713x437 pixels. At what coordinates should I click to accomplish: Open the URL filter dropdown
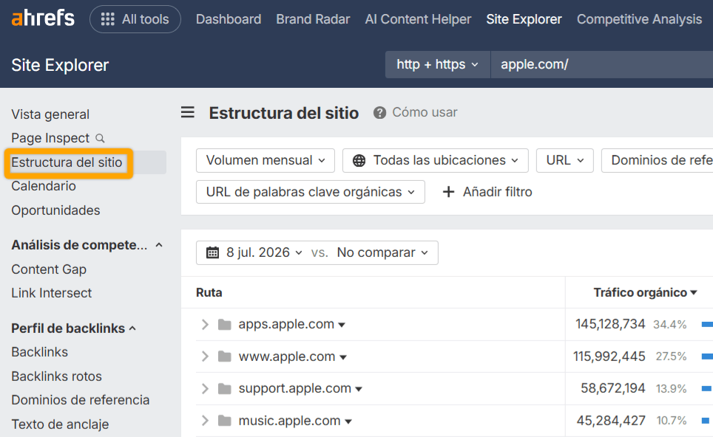[x=565, y=161]
